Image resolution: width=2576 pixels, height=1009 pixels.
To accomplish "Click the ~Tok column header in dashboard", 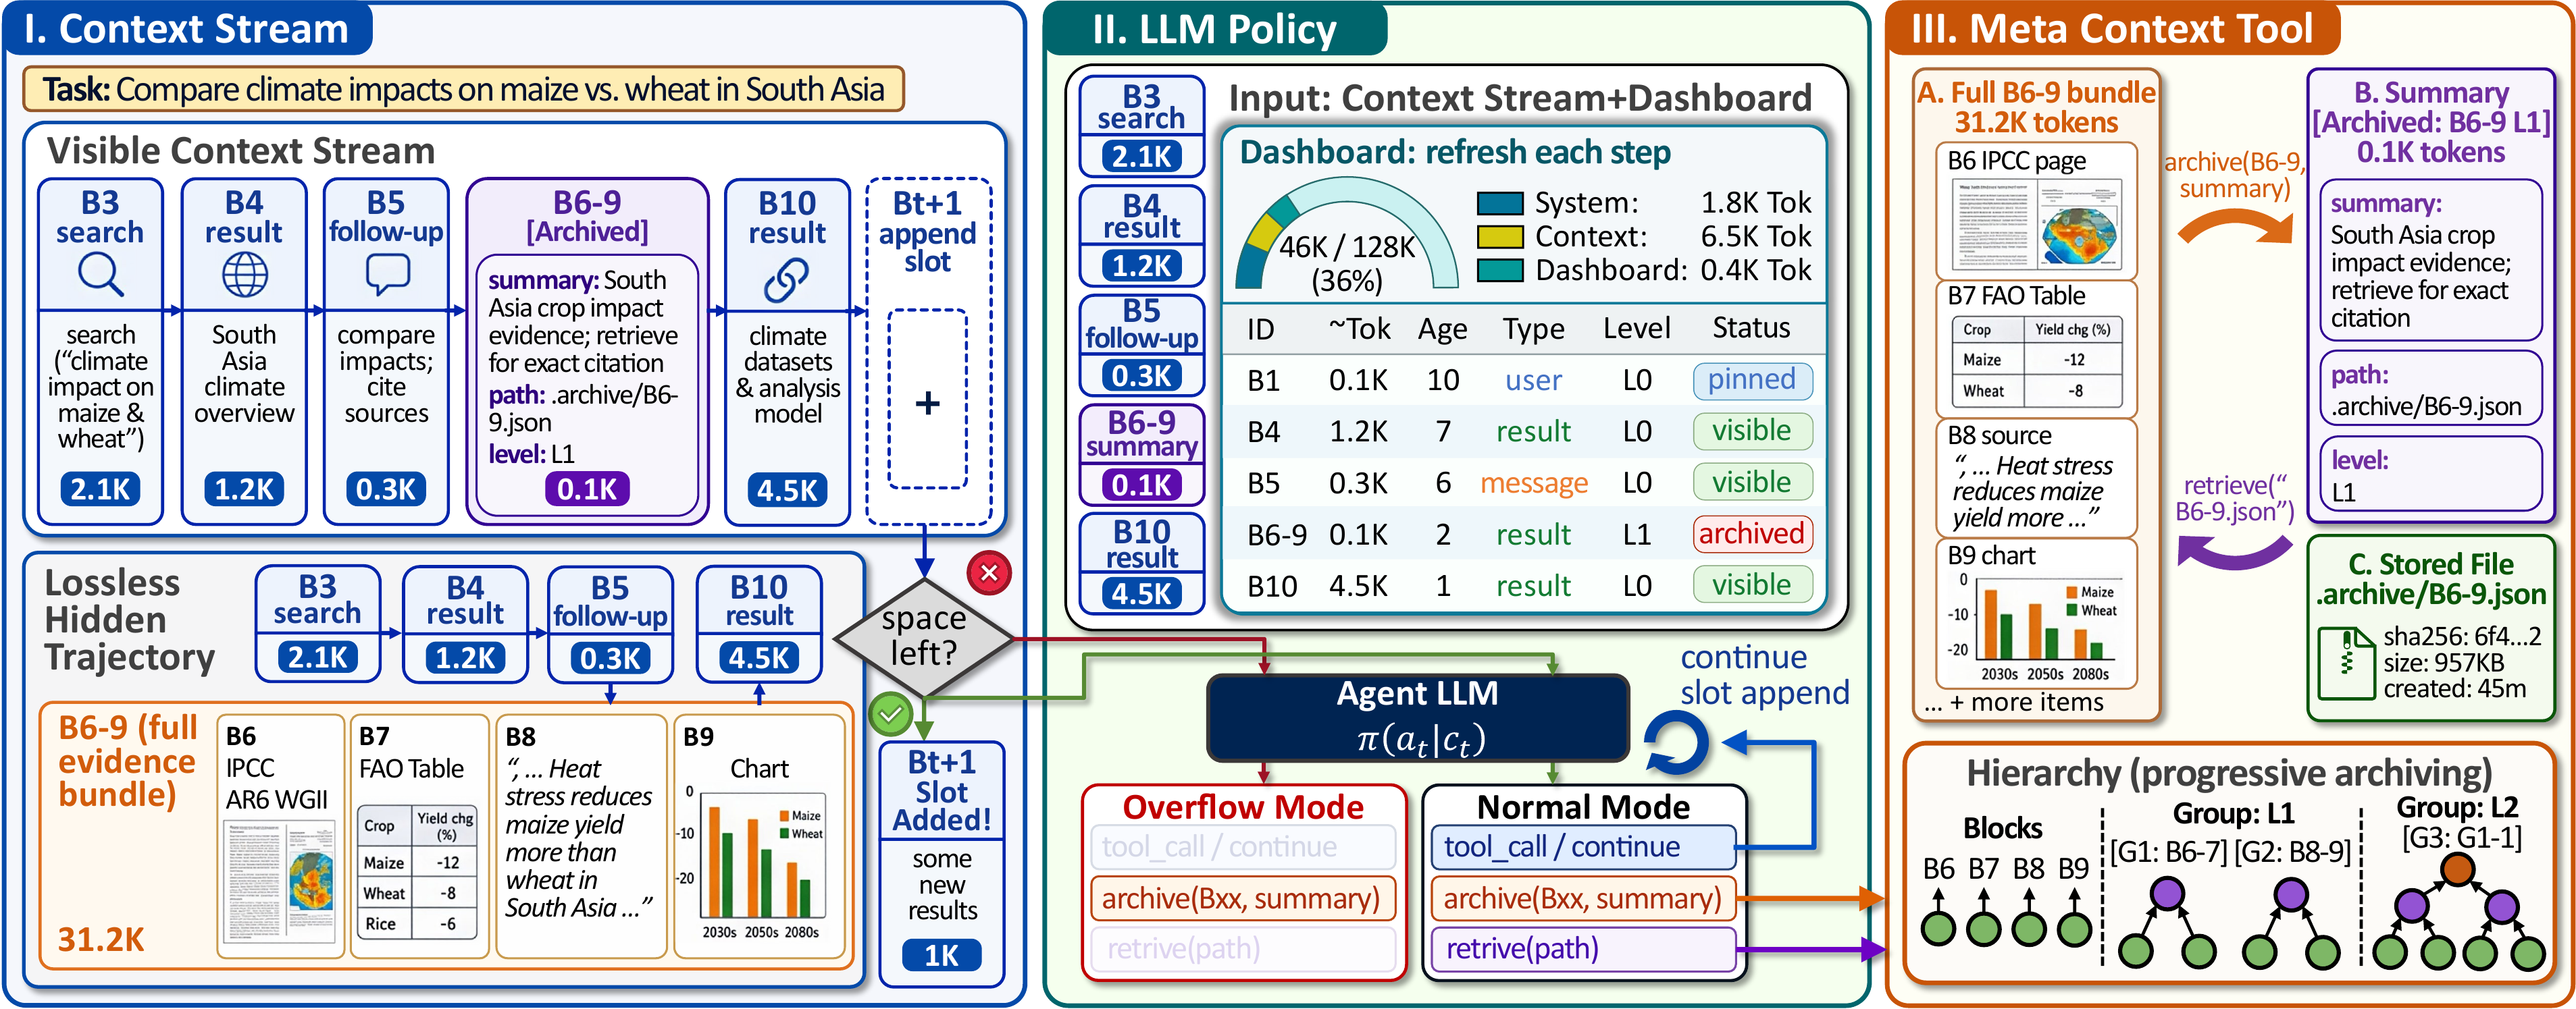I will [1359, 329].
